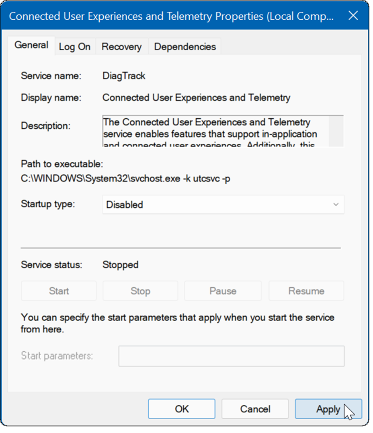This screenshot has height=433, width=373.
Task: Click the Display name value text
Action: [196, 97]
